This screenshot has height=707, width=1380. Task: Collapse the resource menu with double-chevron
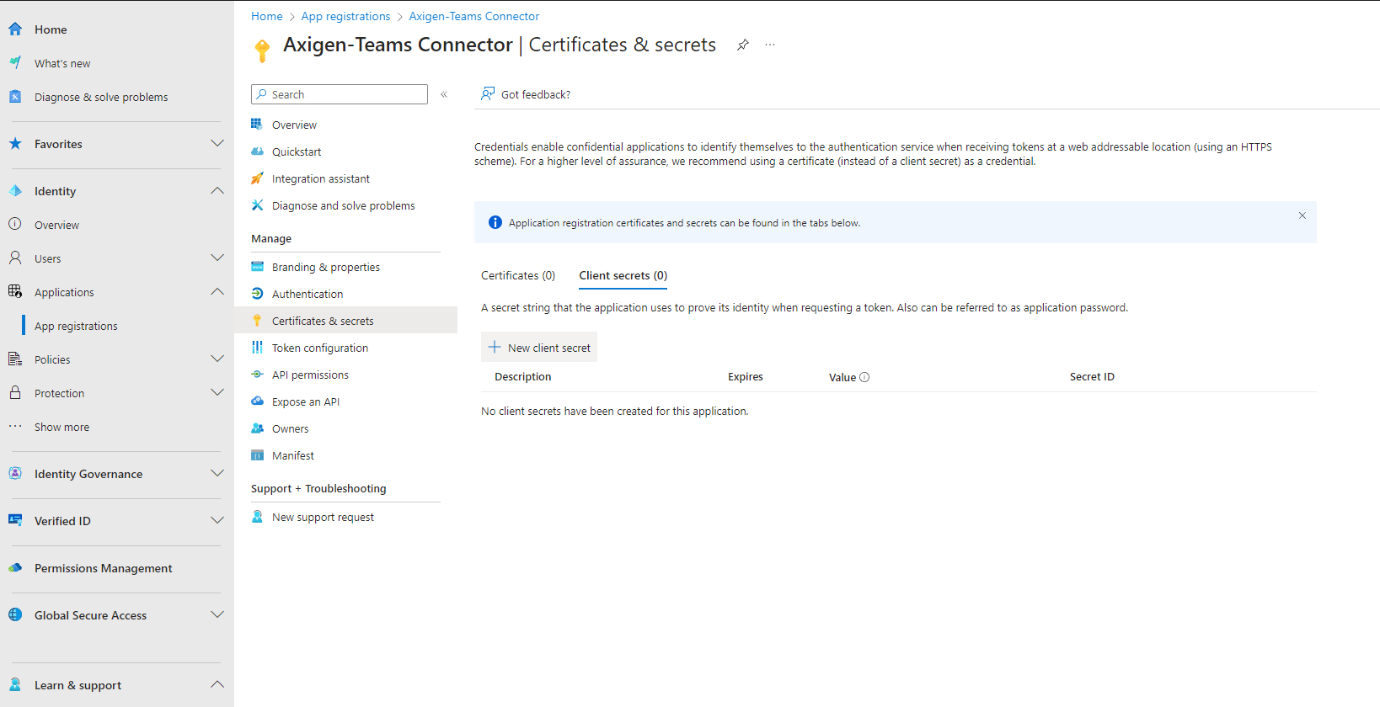[x=444, y=94]
